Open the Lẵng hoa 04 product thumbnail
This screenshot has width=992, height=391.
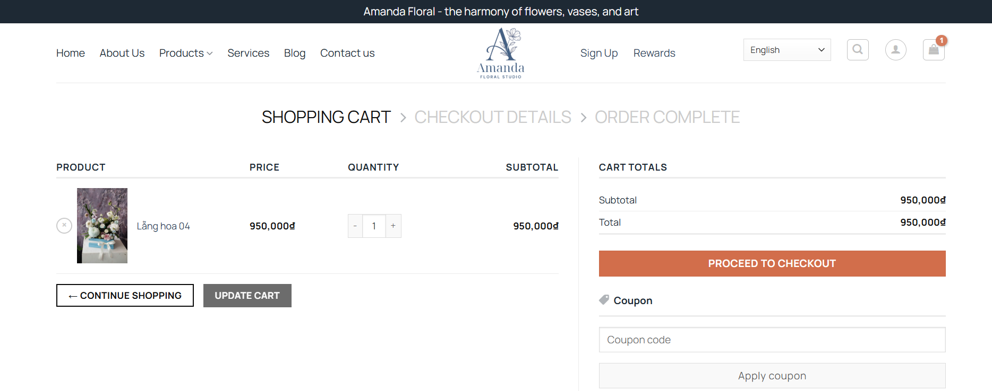coord(102,226)
